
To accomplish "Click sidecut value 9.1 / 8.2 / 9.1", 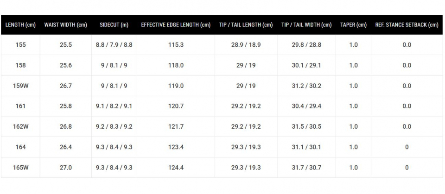I will click(114, 106).
